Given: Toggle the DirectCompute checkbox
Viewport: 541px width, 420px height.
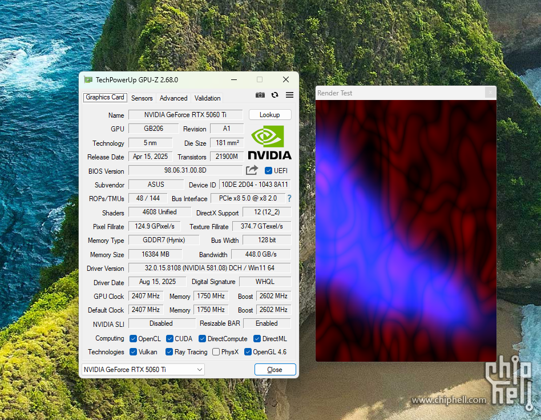Looking at the screenshot, I should 202,338.
